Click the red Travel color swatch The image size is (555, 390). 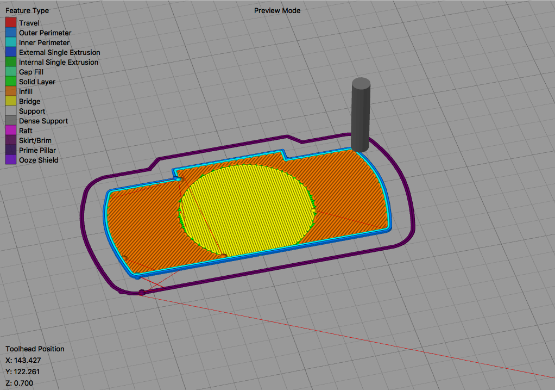tap(11, 23)
